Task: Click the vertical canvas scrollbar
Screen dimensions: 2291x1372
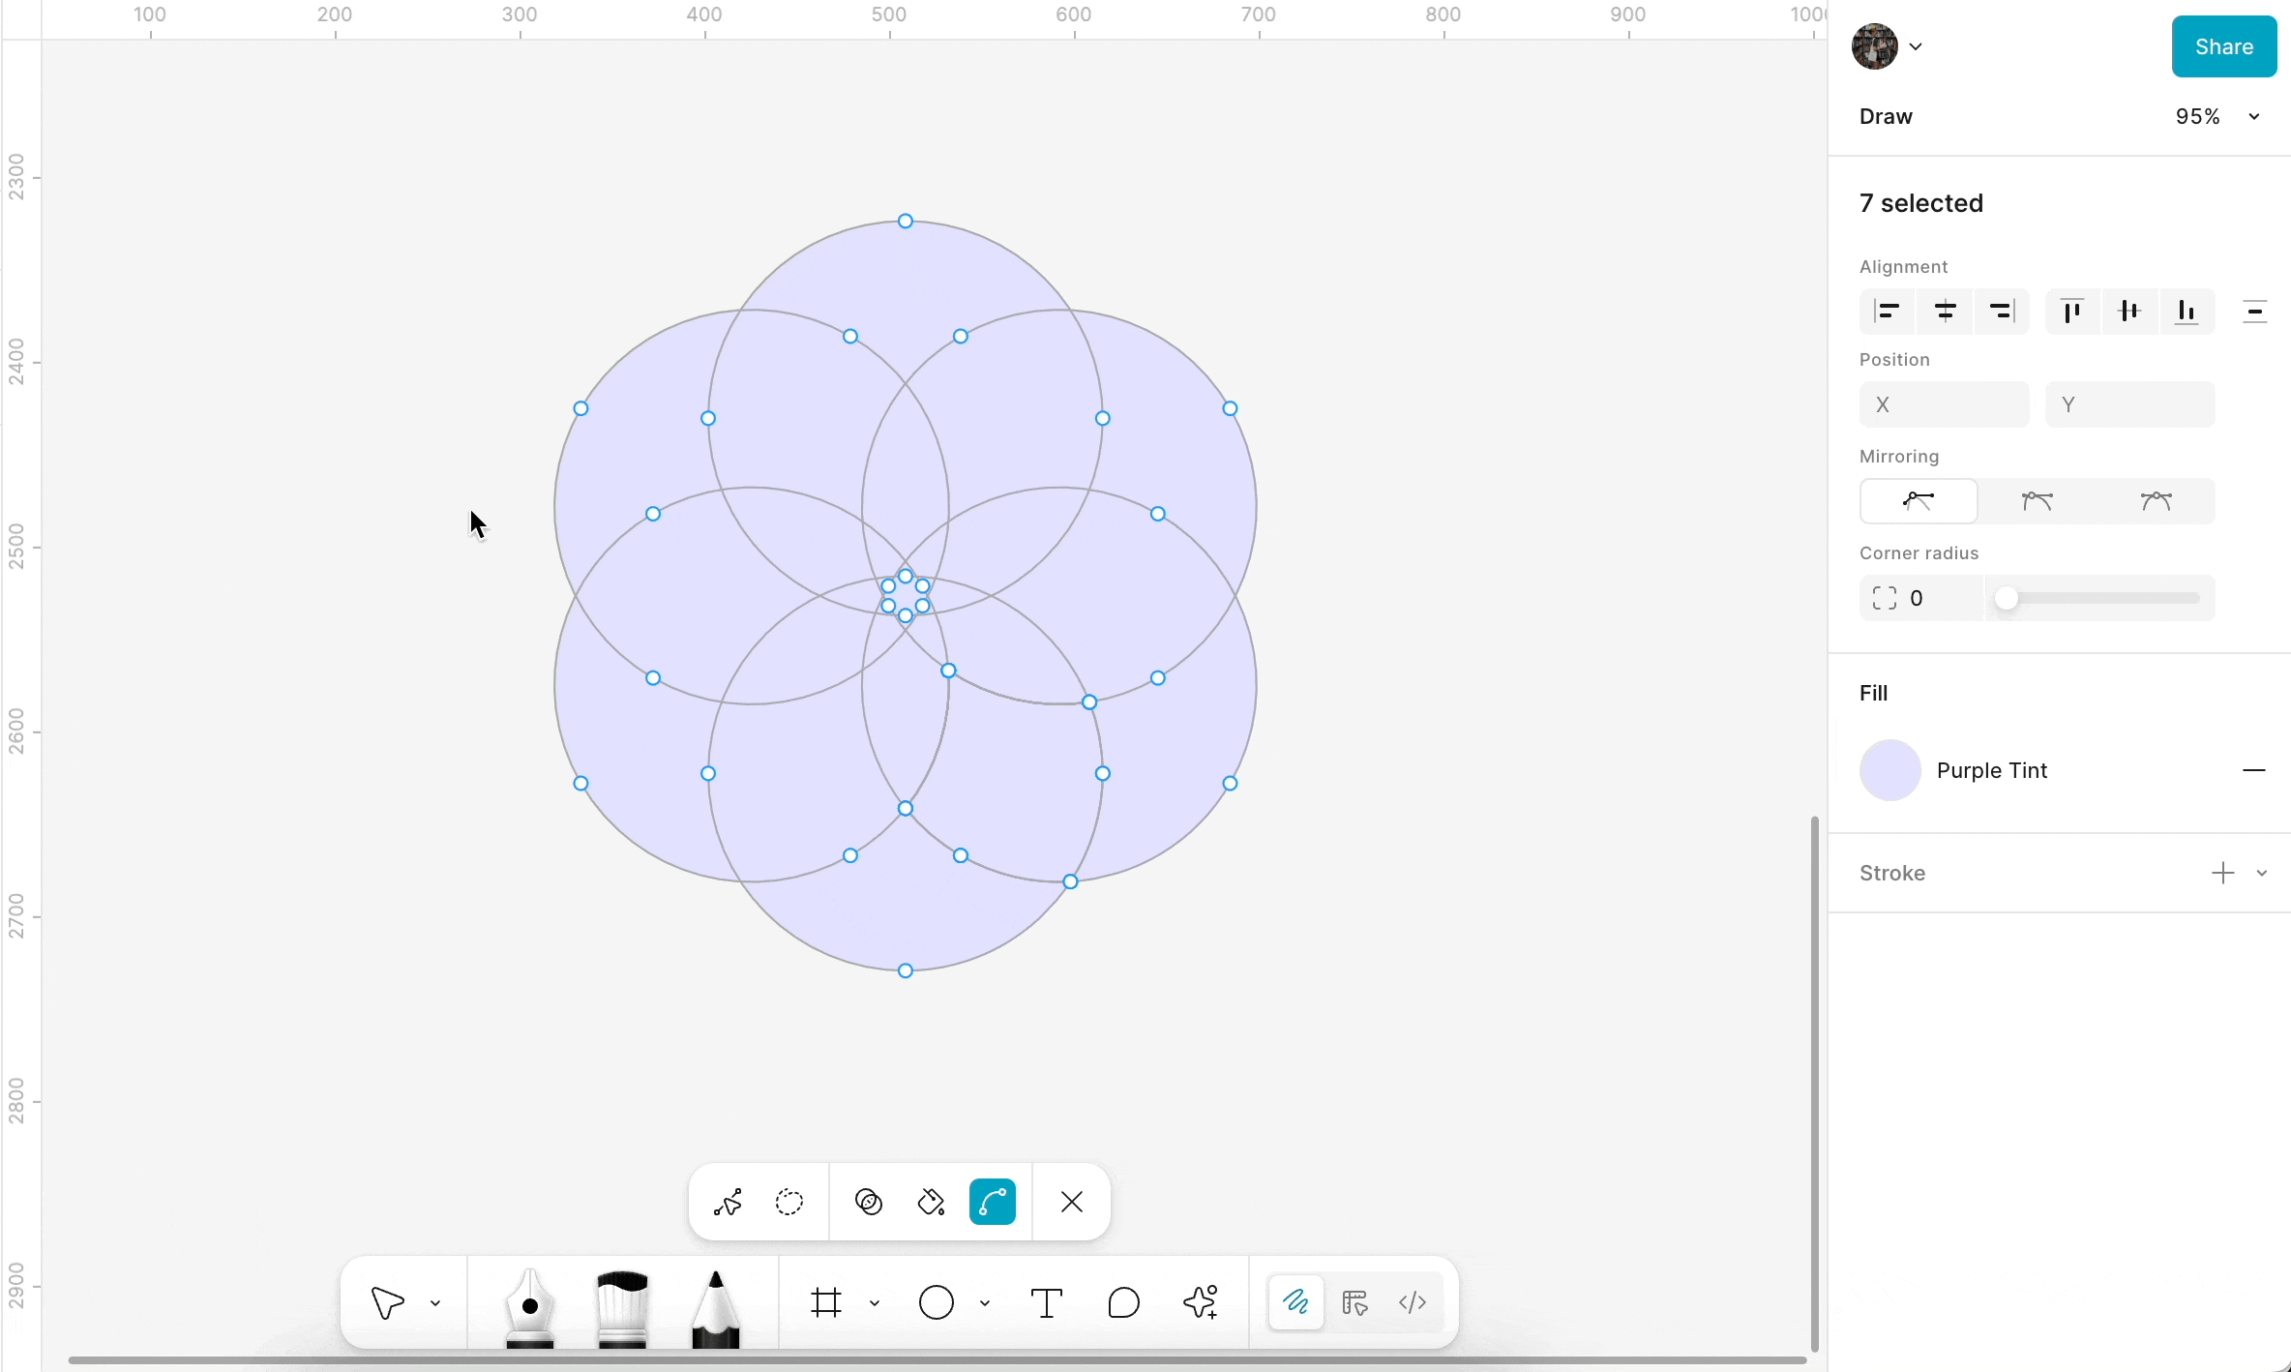Action: [x=1815, y=1084]
